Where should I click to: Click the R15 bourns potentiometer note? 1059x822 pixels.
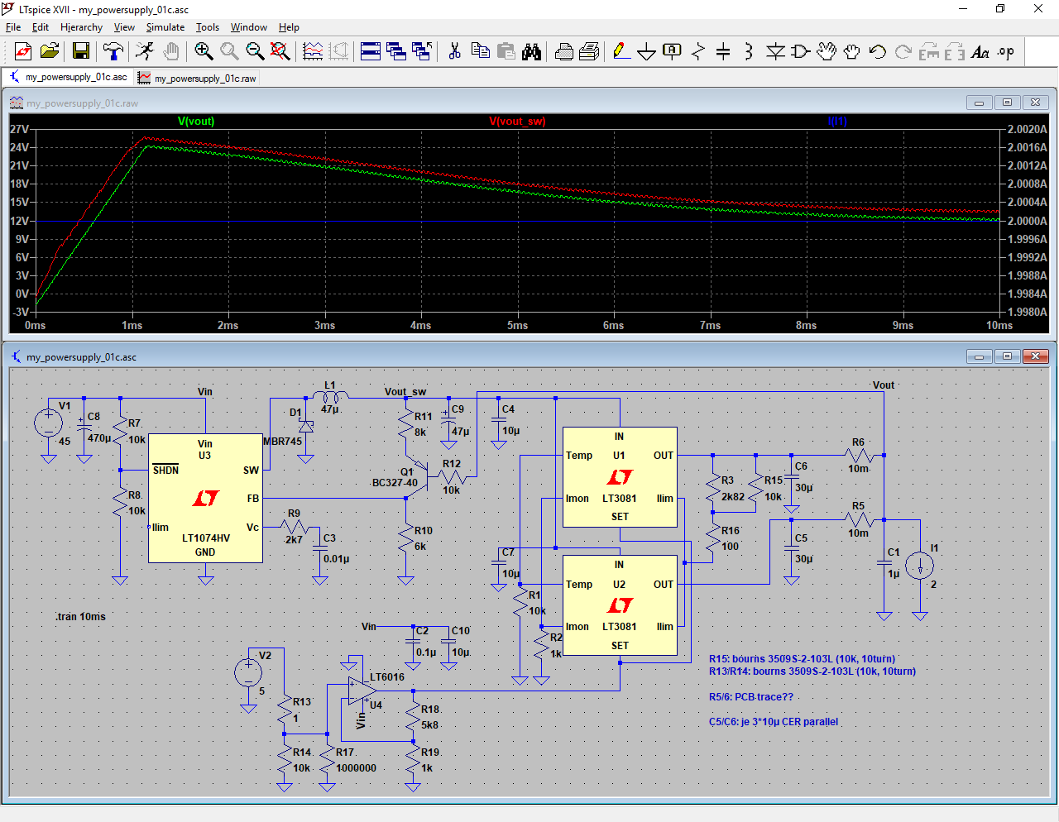tap(802, 659)
